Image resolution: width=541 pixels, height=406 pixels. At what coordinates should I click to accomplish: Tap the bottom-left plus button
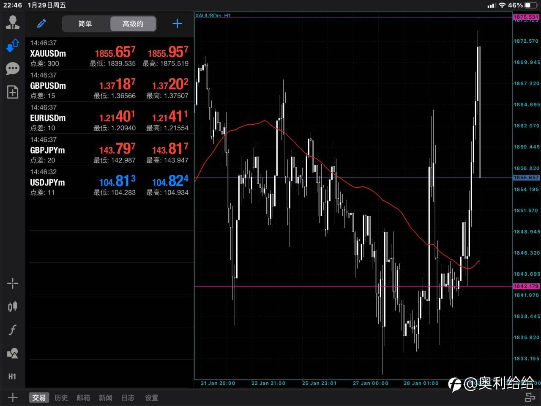click(x=13, y=398)
